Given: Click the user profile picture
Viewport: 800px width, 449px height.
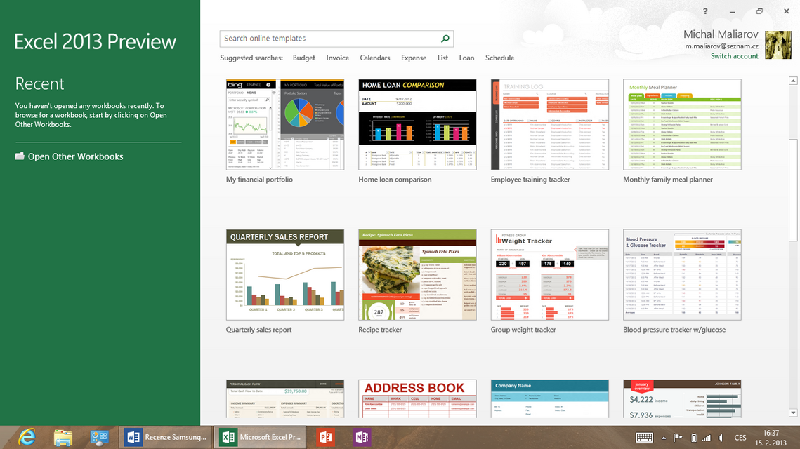Looking at the screenshot, I should [778, 45].
